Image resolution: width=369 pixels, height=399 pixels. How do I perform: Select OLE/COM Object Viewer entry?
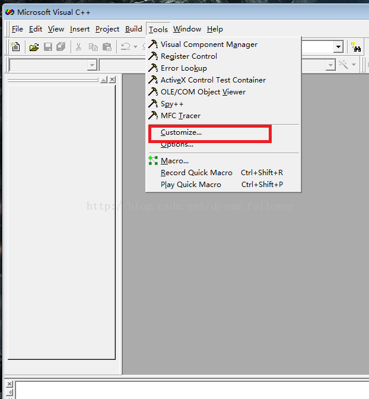pyautogui.click(x=223, y=92)
